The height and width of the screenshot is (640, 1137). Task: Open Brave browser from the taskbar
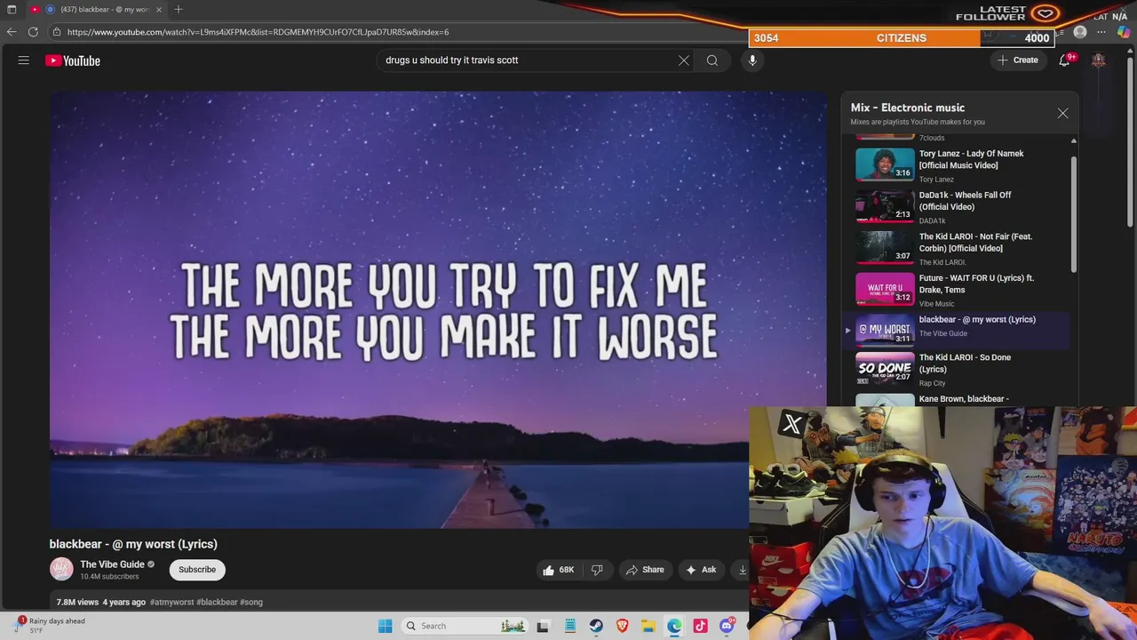pyautogui.click(x=623, y=626)
